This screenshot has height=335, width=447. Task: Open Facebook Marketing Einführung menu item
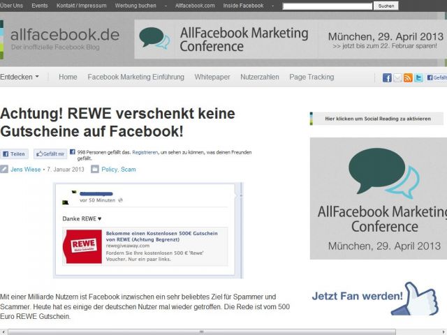[x=135, y=77]
